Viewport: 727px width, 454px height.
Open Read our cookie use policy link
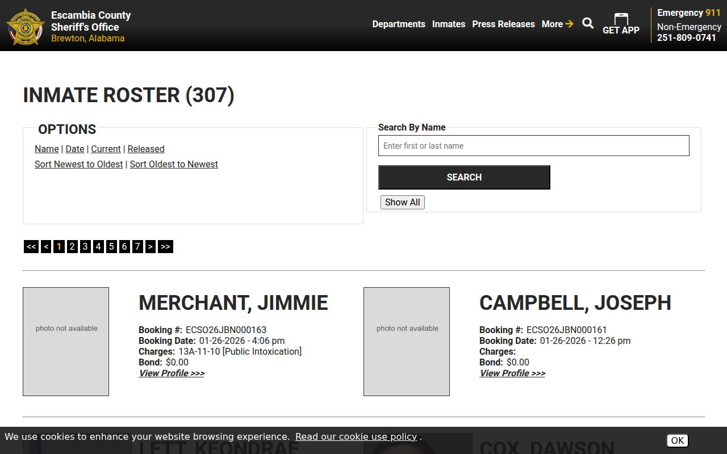[x=356, y=436]
